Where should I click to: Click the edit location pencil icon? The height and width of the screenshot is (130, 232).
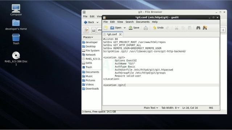point(86,30)
